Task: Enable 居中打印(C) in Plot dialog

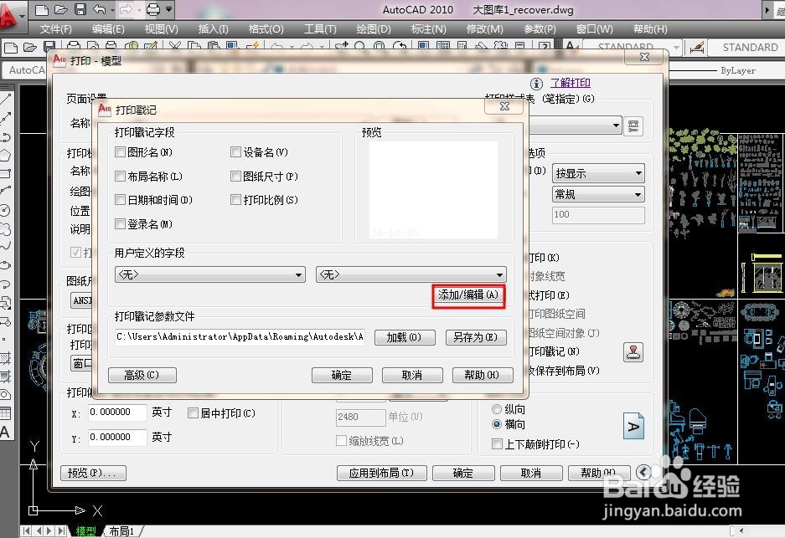Action: click(193, 413)
